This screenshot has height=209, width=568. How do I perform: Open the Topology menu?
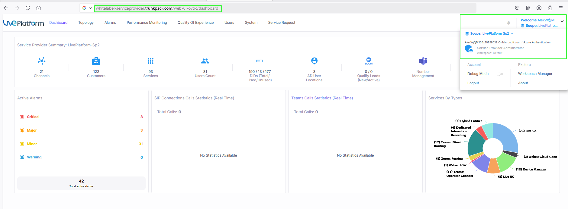pyautogui.click(x=86, y=23)
